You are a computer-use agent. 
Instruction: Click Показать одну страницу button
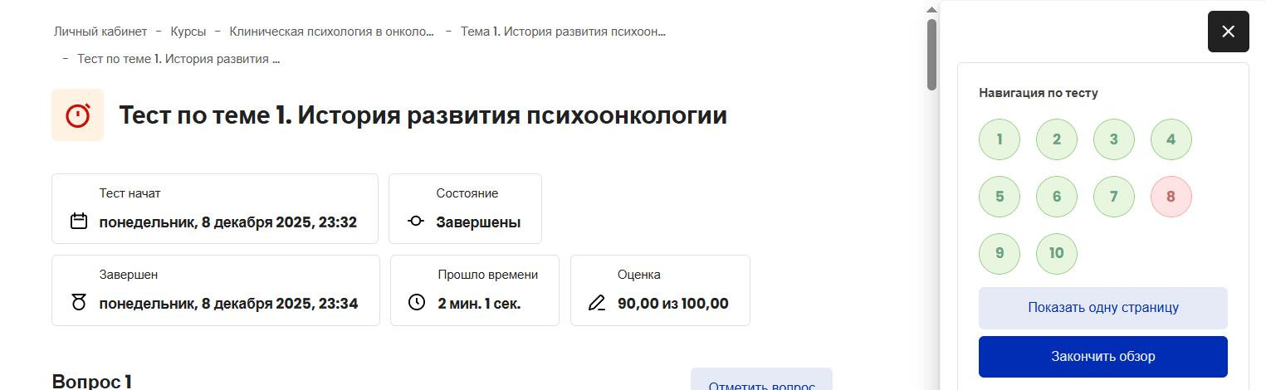click(1102, 308)
